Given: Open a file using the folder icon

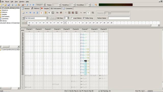Looking at the screenshot, I should pos(5,5).
